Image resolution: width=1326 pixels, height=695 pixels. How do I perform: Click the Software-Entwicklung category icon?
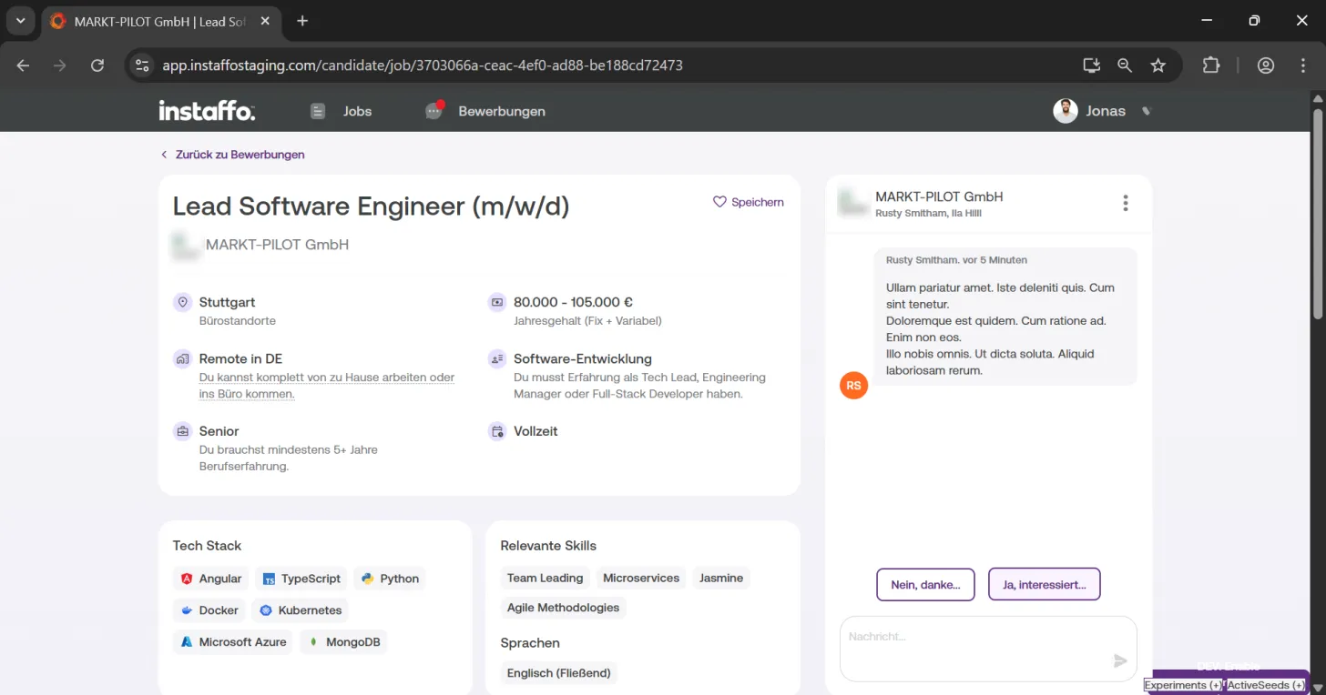497,358
